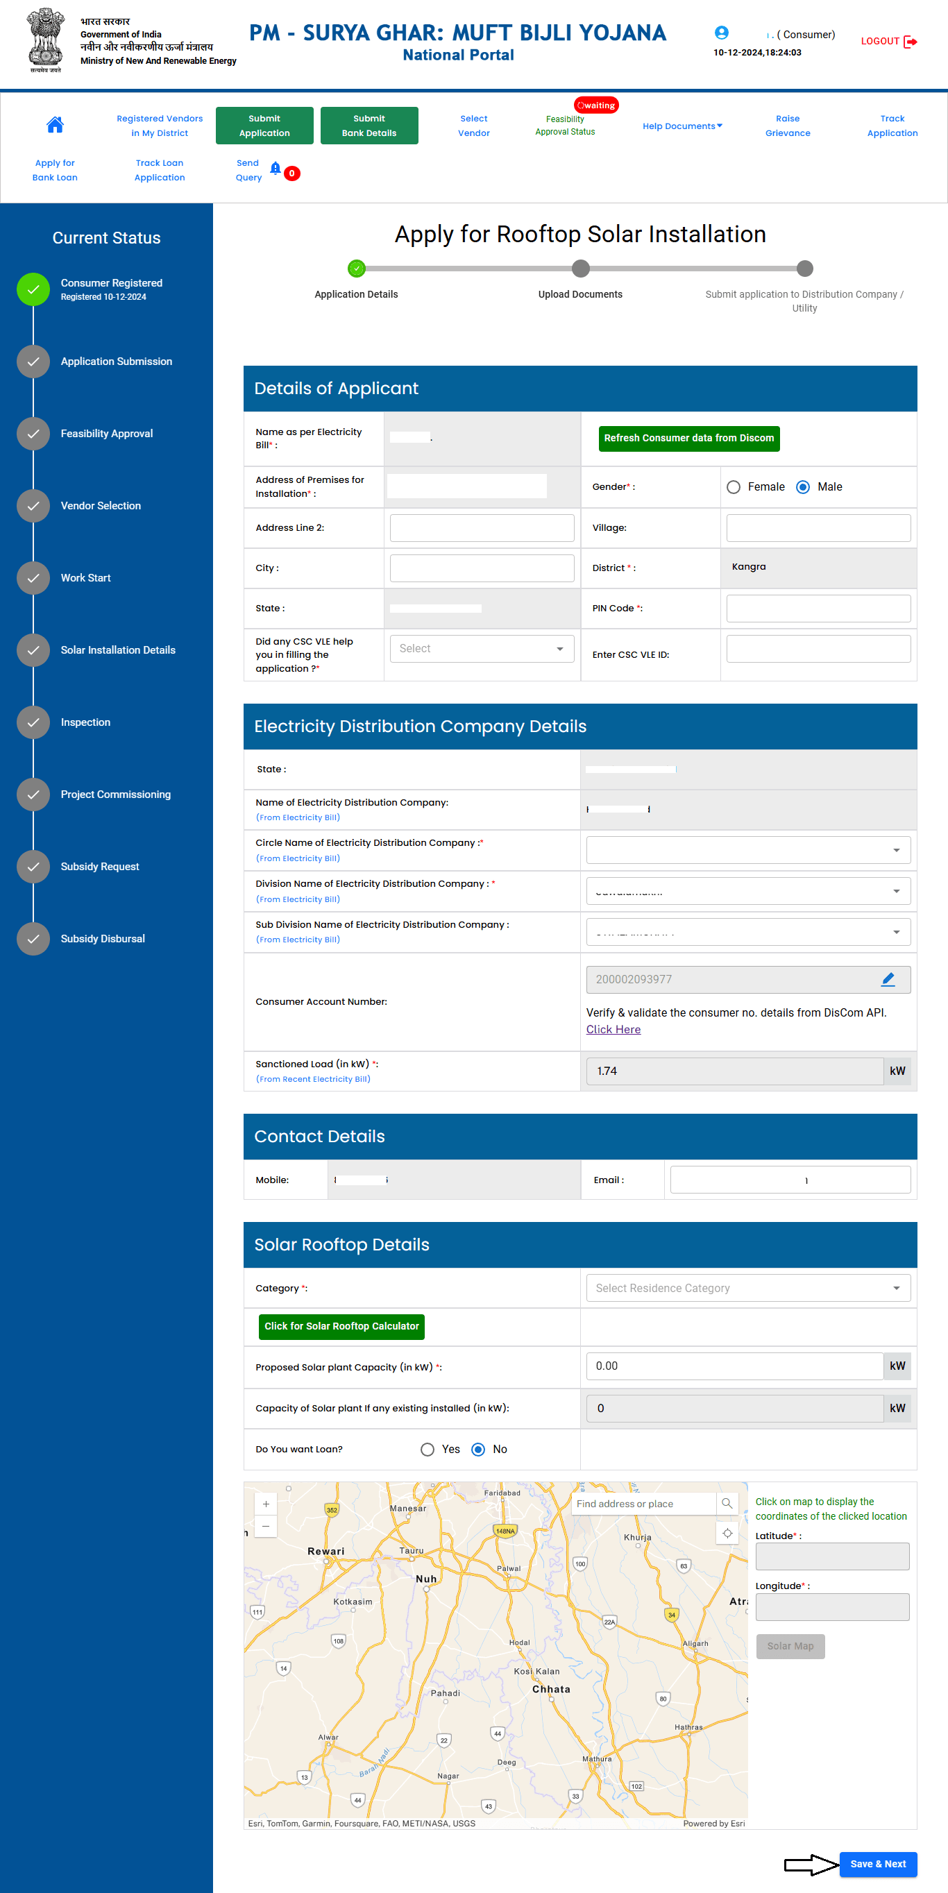Open the Submit Application tab
Screen dimensions: 948x1893
point(264,126)
